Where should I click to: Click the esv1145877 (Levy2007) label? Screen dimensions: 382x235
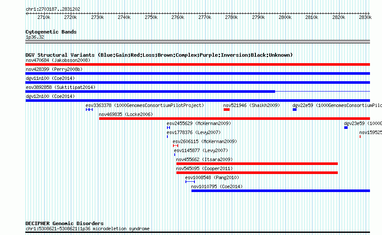point(201,150)
